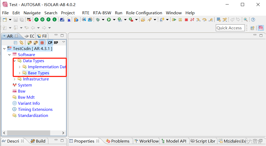
Task: Switch to the WorkFlow tab
Action: pyautogui.click(x=147, y=141)
